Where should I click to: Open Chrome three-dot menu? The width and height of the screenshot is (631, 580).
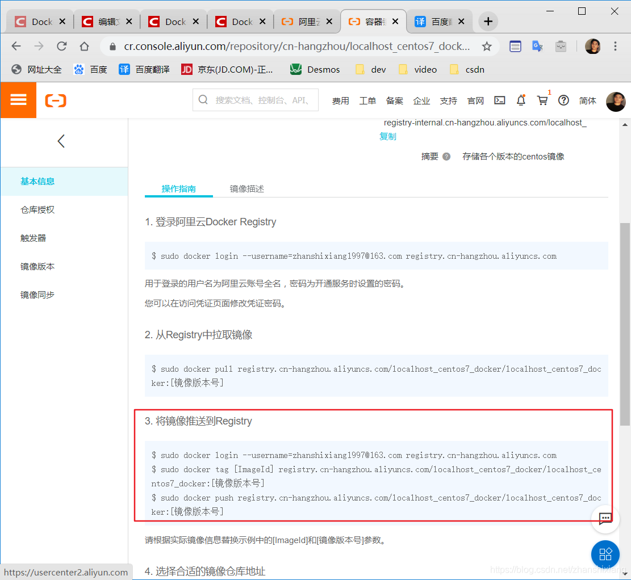point(615,47)
